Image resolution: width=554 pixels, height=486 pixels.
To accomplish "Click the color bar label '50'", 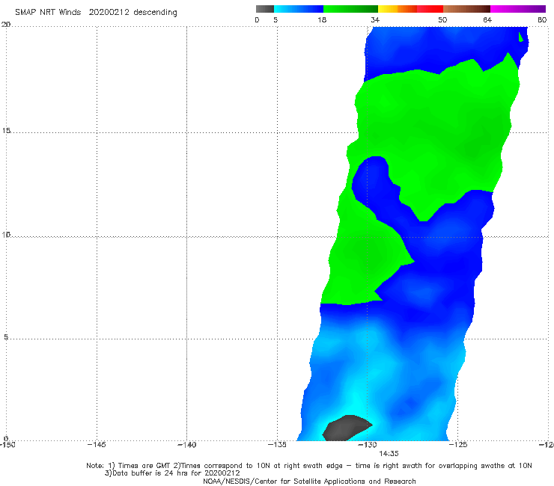I will click(442, 19).
